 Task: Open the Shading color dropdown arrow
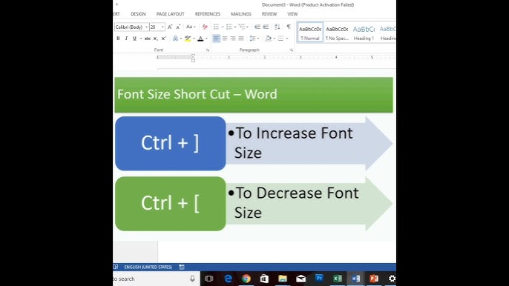click(x=275, y=39)
